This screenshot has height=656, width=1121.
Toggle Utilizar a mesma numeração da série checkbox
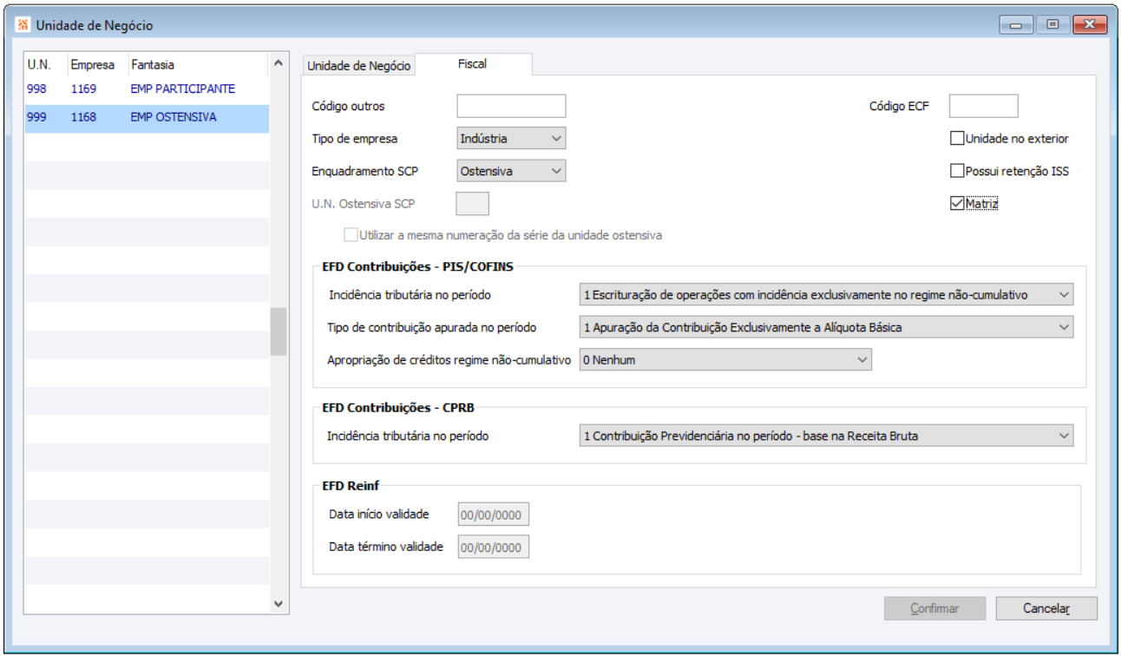(x=351, y=235)
